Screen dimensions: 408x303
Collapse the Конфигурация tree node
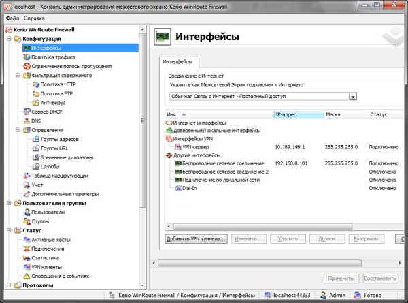coord(9,39)
